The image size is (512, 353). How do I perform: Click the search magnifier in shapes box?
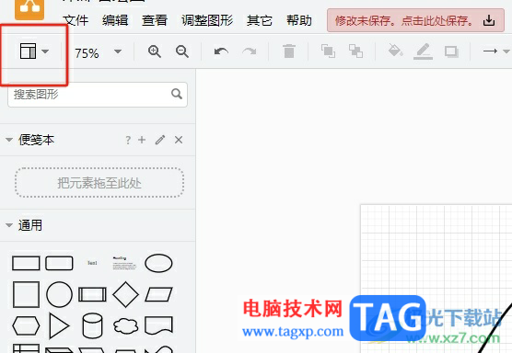(177, 94)
